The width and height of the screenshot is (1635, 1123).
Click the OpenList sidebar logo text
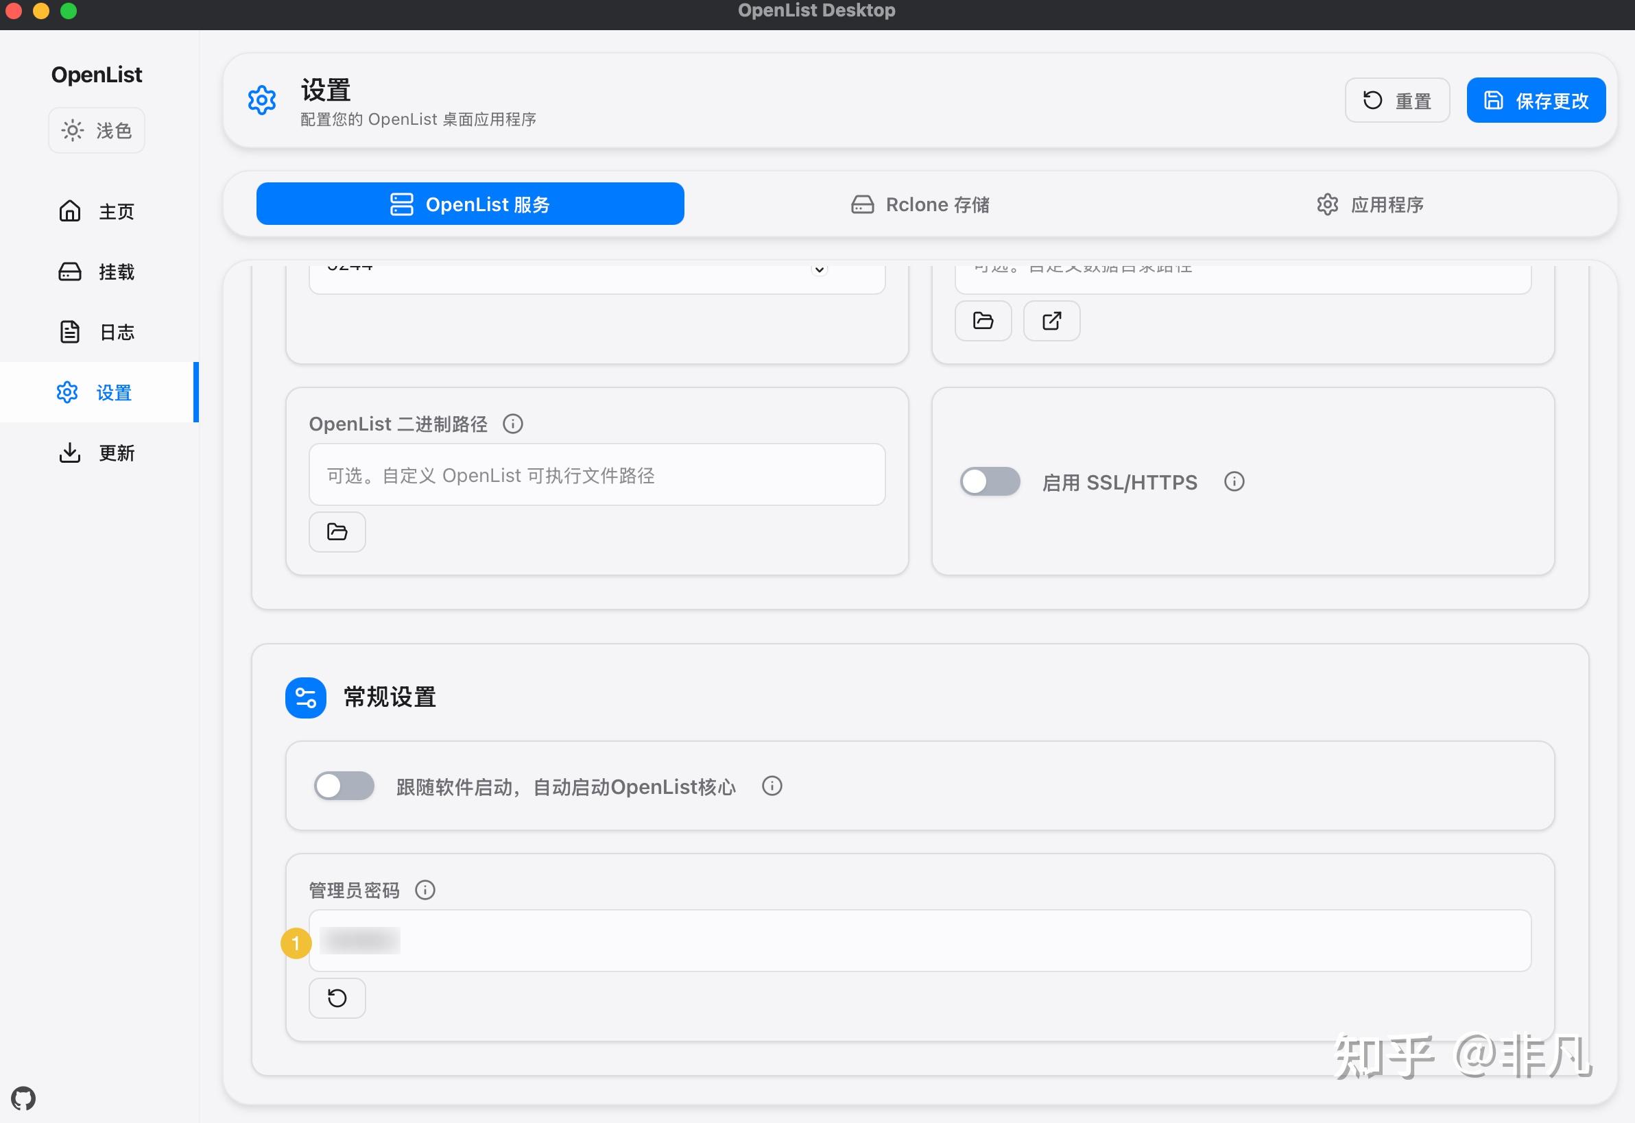[x=97, y=75]
